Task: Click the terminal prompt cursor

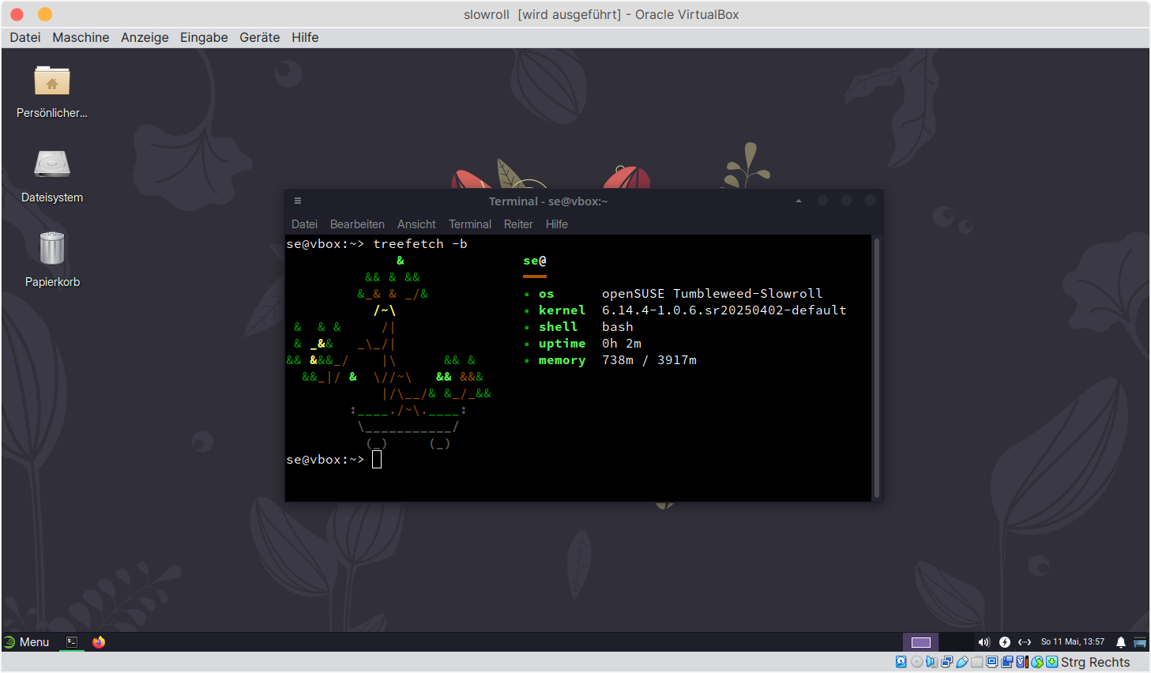Action: click(x=377, y=460)
